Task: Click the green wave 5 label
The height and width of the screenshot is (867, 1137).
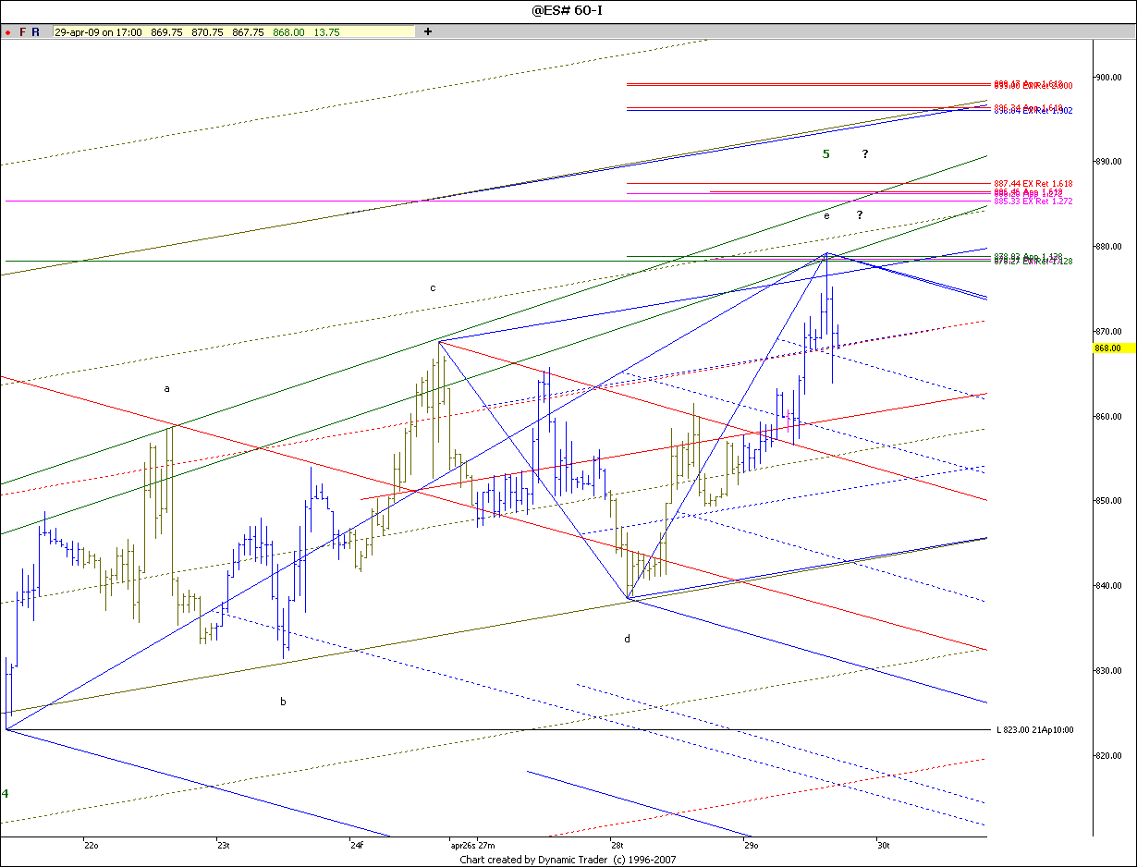Action: point(826,153)
